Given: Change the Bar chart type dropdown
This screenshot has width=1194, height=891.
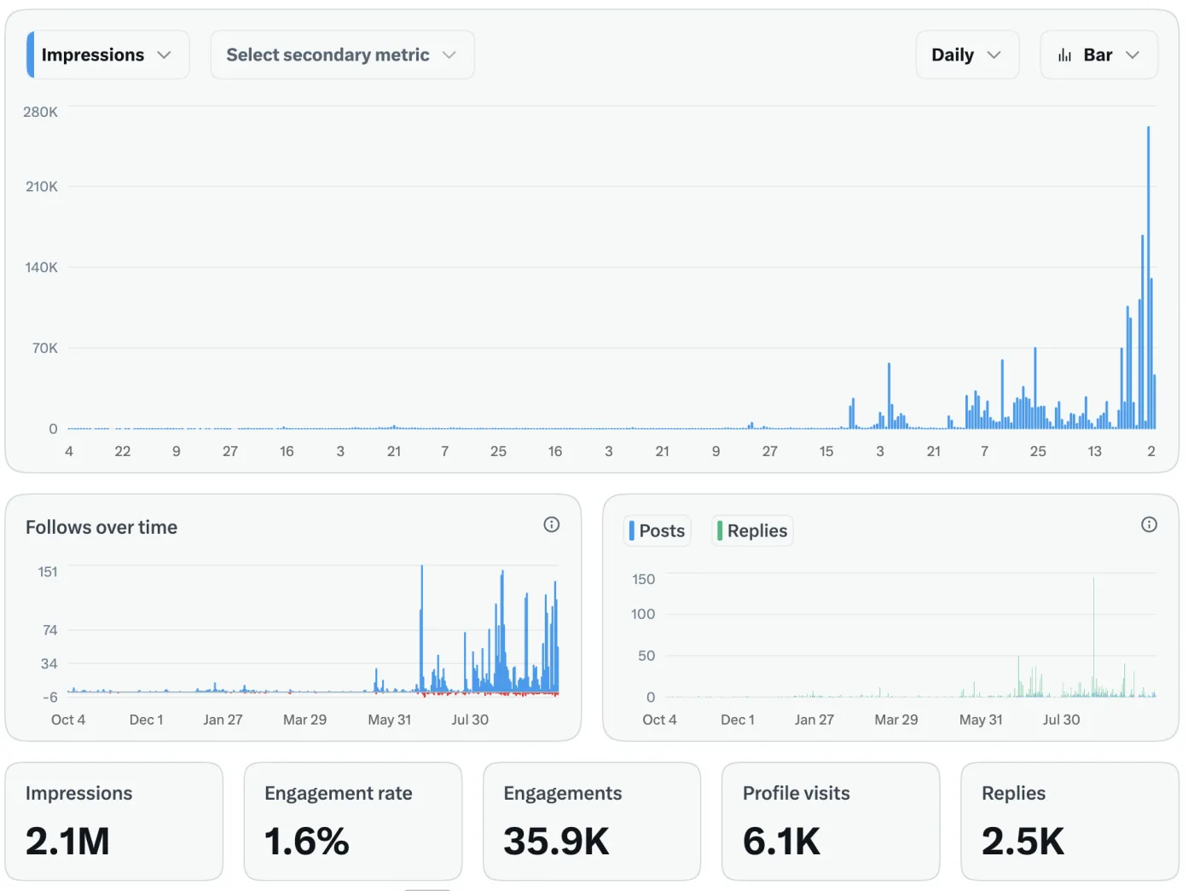Looking at the screenshot, I should (x=1098, y=55).
